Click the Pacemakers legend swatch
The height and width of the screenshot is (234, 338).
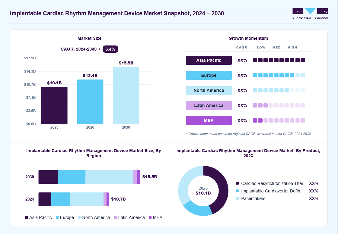(x=237, y=198)
